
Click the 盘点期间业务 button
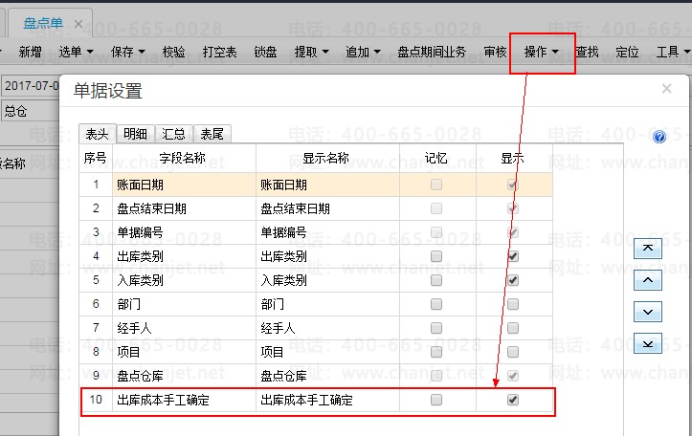tap(432, 52)
